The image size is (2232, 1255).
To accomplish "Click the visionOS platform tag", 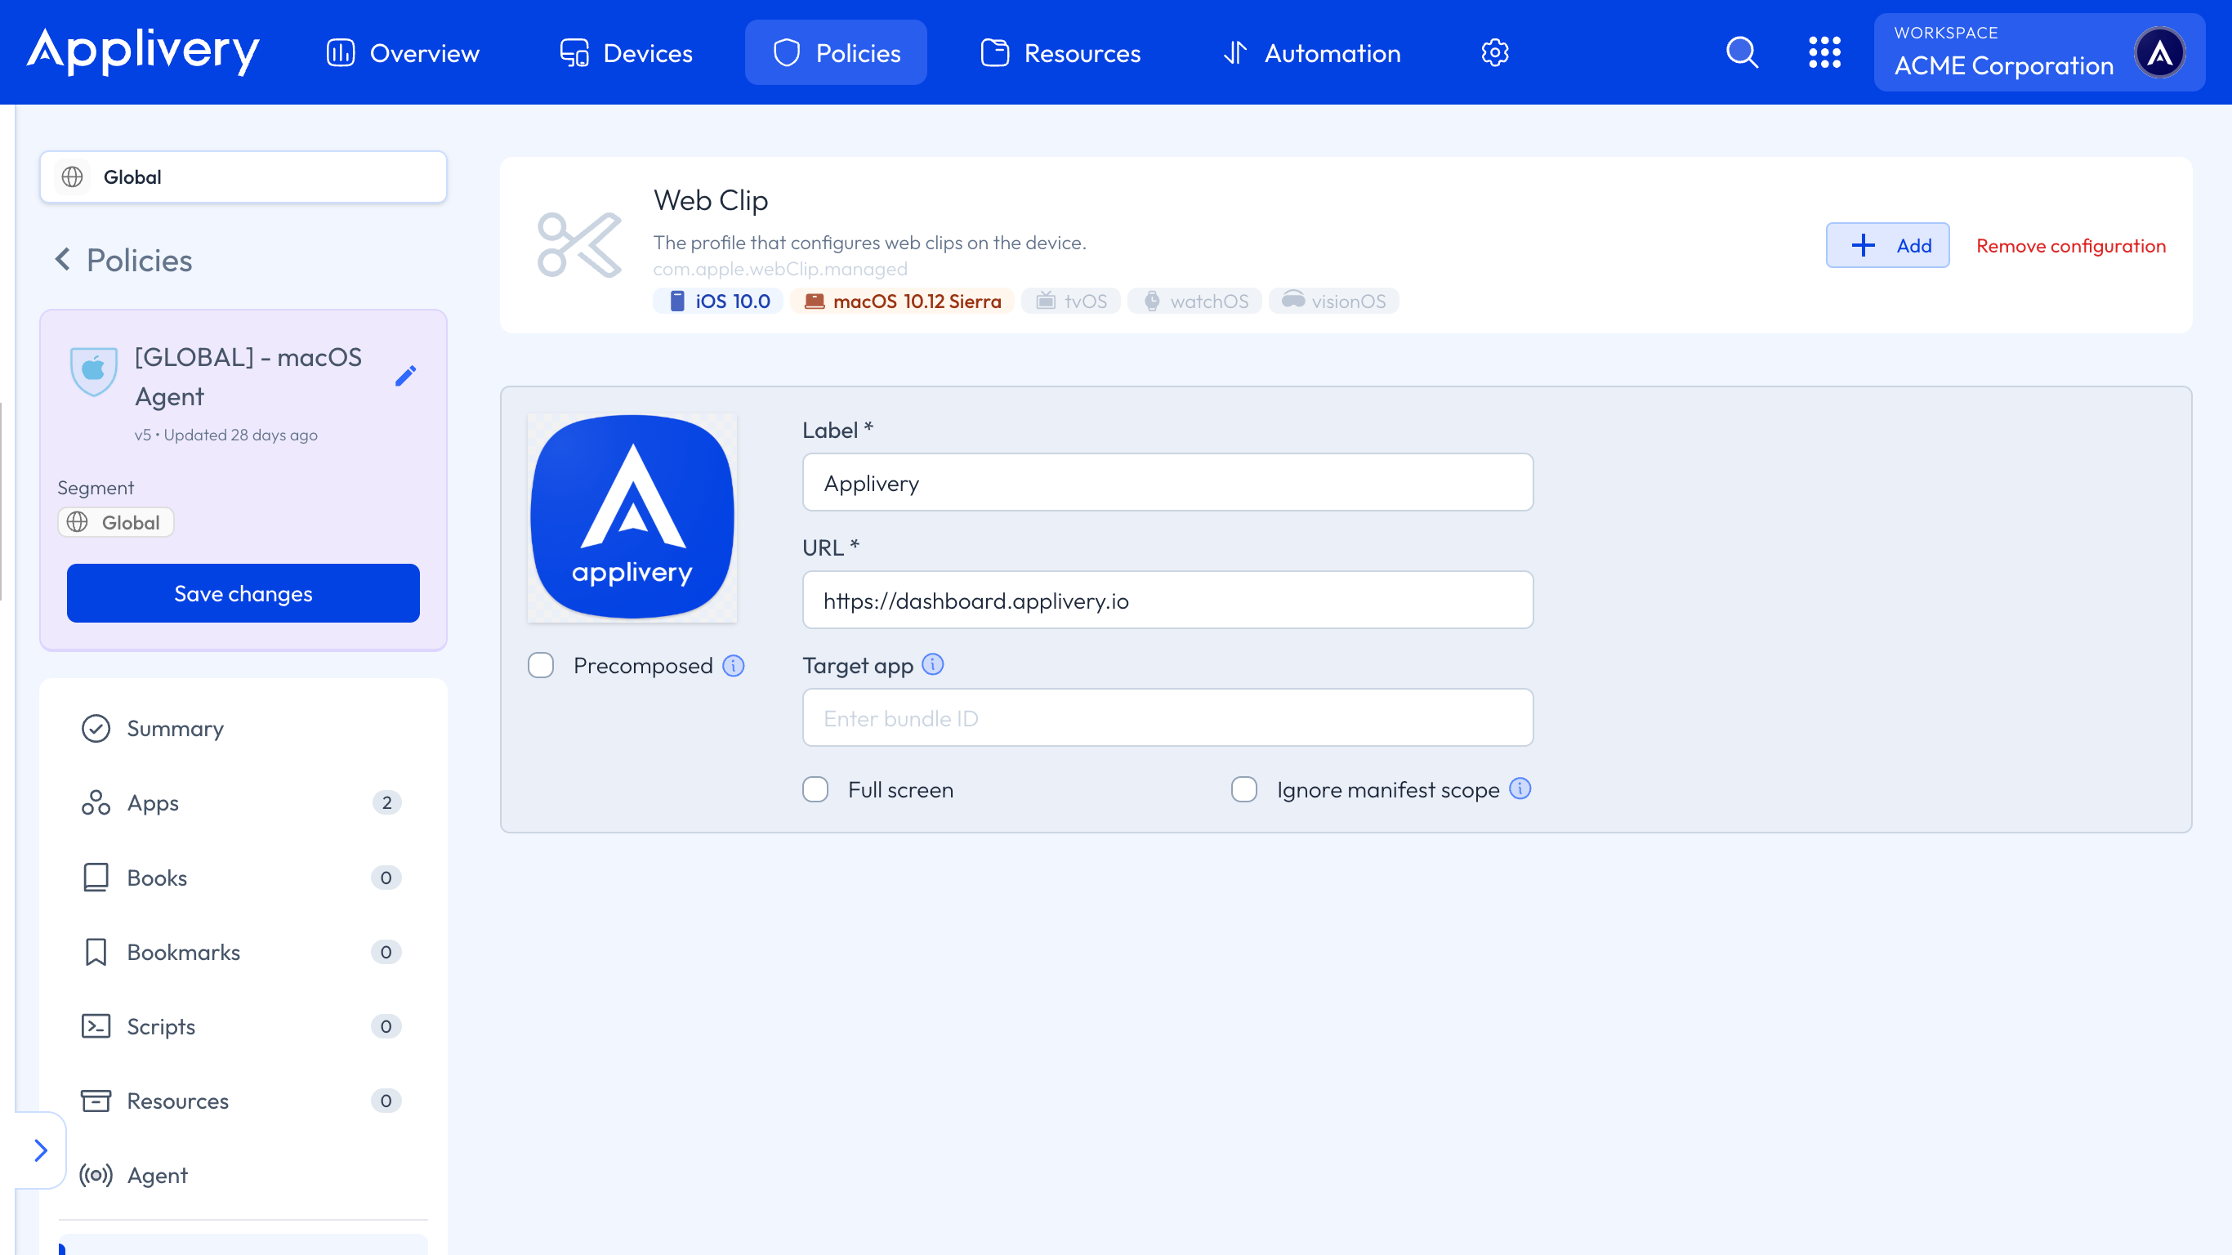I will click(x=1334, y=301).
